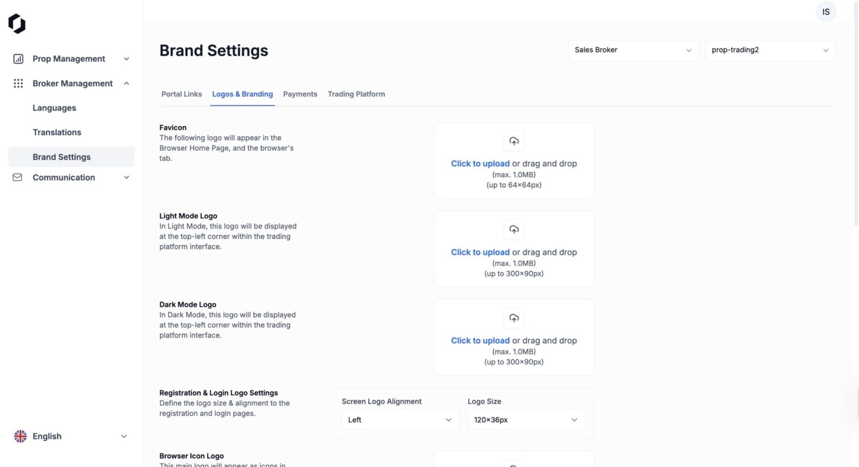This screenshot has width=859, height=467.
Task: Switch to the Payments tab
Action: [300, 94]
